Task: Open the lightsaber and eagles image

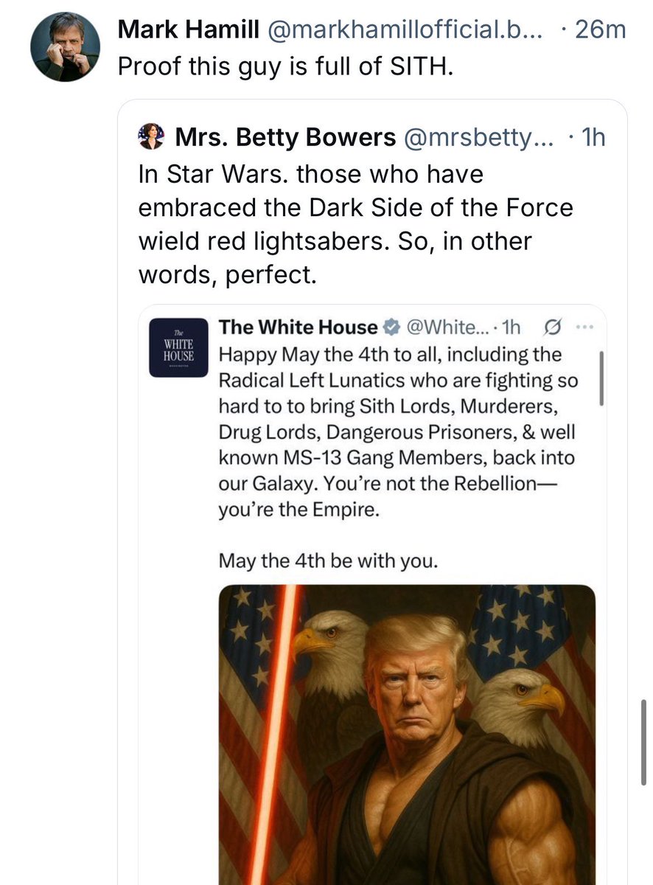Action: 407,735
